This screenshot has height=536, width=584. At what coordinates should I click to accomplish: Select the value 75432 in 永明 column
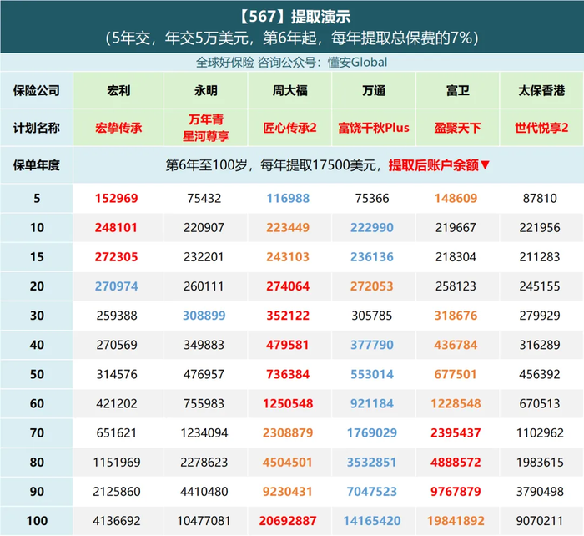(x=204, y=199)
